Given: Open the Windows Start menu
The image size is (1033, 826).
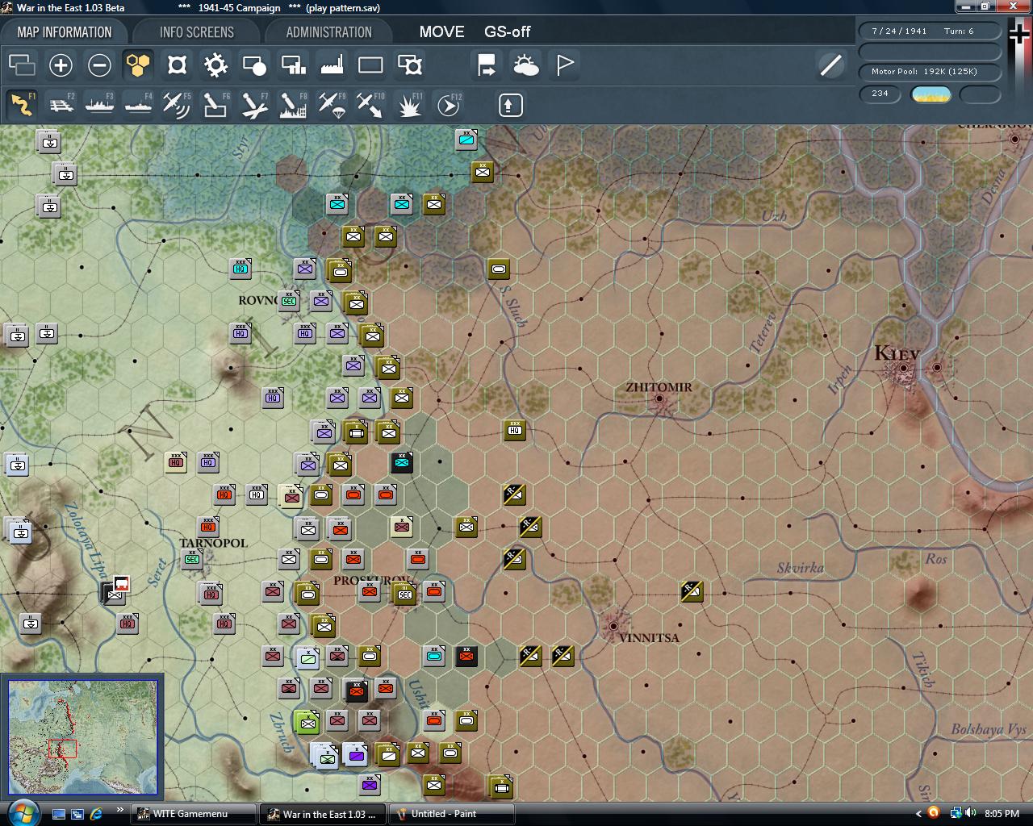Looking at the screenshot, I should [22, 812].
